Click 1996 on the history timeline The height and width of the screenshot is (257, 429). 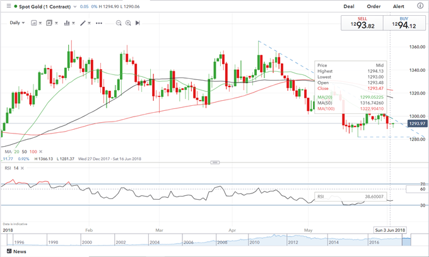point(19,243)
